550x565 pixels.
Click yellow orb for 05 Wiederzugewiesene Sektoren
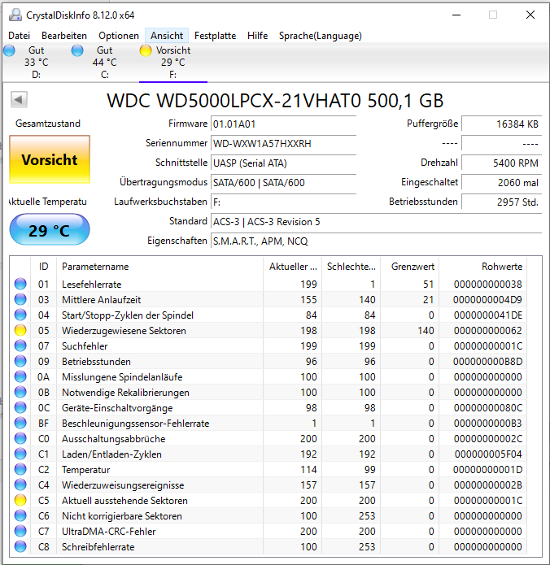pyautogui.click(x=20, y=330)
